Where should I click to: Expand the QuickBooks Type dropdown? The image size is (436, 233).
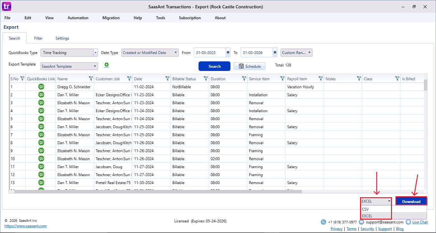pyautogui.click(x=95, y=53)
